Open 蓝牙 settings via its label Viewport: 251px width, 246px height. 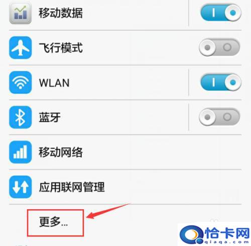(50, 117)
